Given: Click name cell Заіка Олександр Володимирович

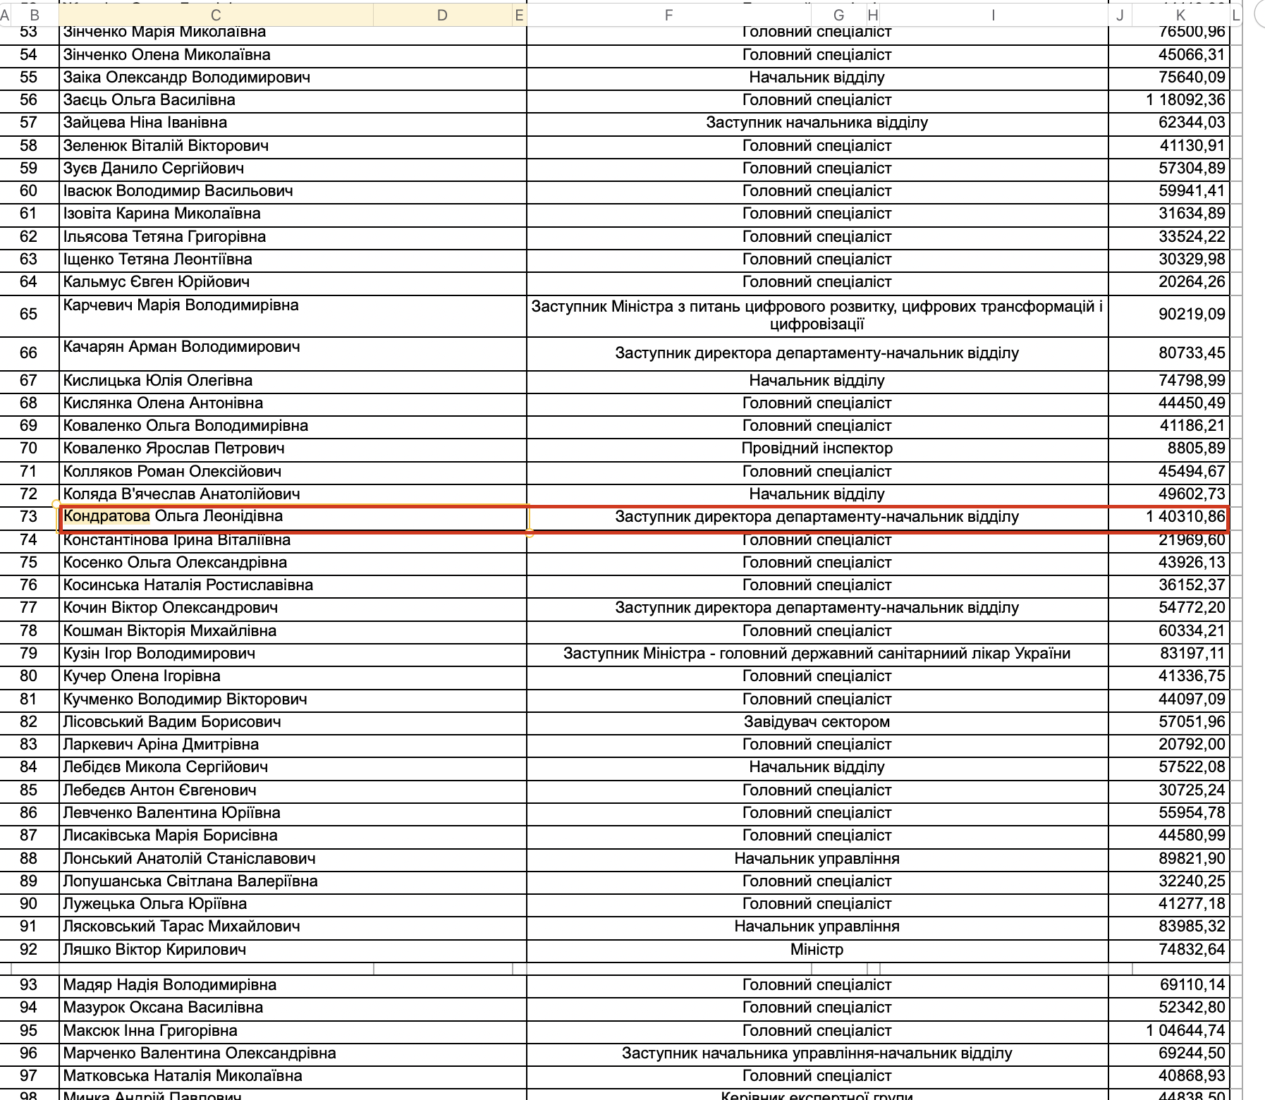Looking at the screenshot, I should [293, 78].
